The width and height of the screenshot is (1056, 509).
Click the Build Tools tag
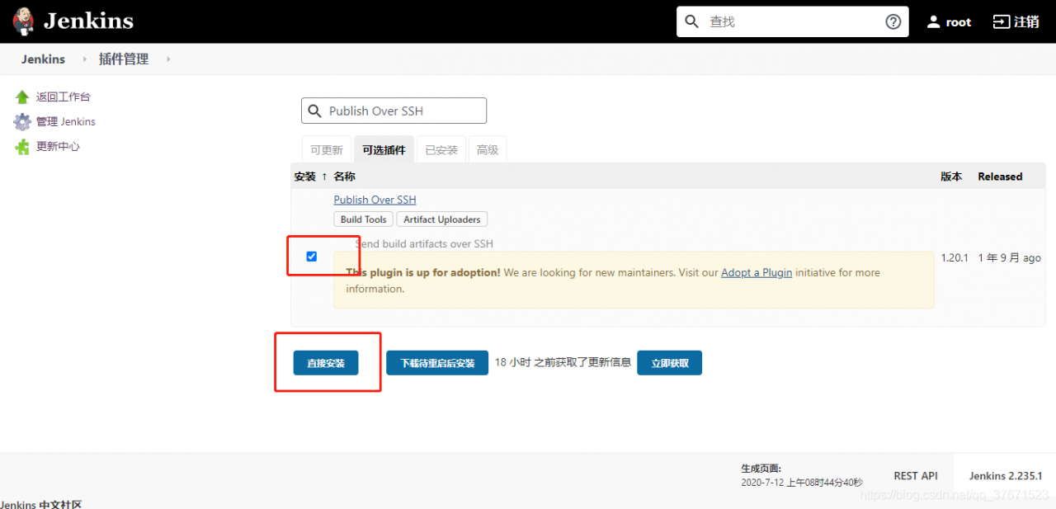(363, 219)
